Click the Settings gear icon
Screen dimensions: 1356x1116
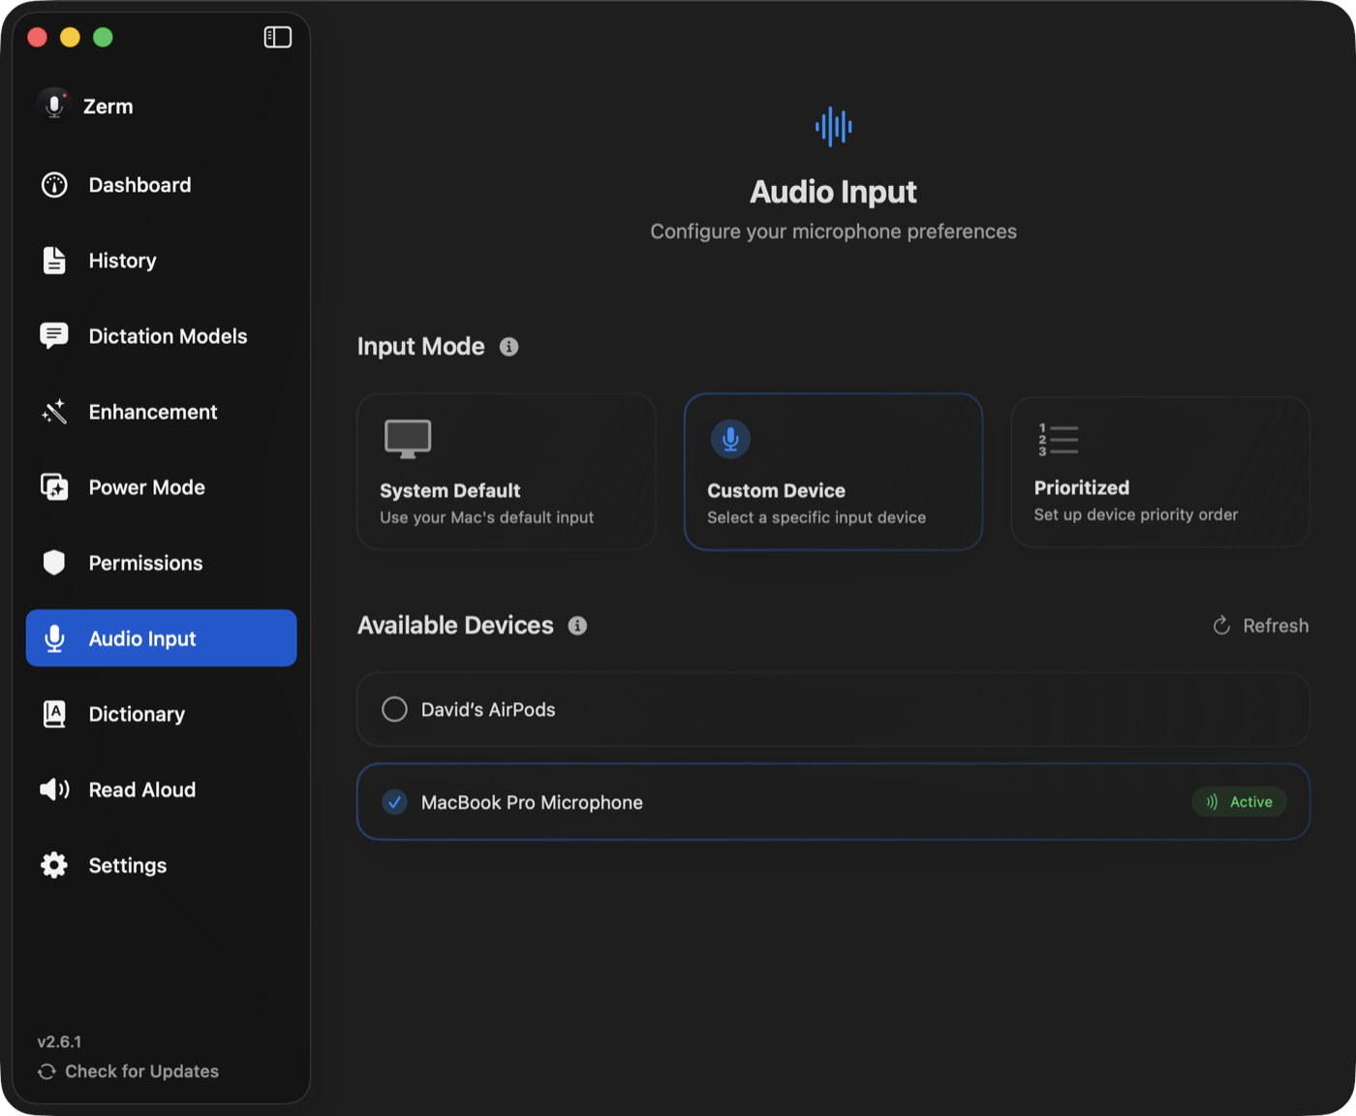click(54, 865)
